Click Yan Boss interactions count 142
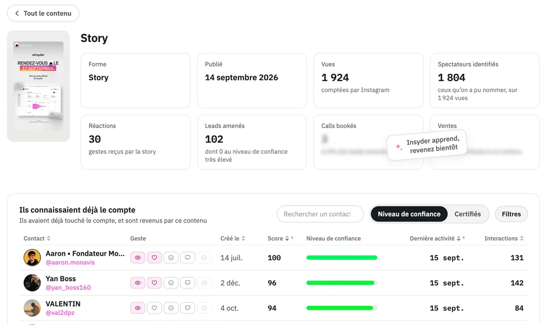Screen dimensions: 543x325 click(517, 283)
